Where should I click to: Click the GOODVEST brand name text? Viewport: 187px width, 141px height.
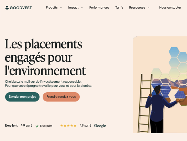tap(21, 8)
